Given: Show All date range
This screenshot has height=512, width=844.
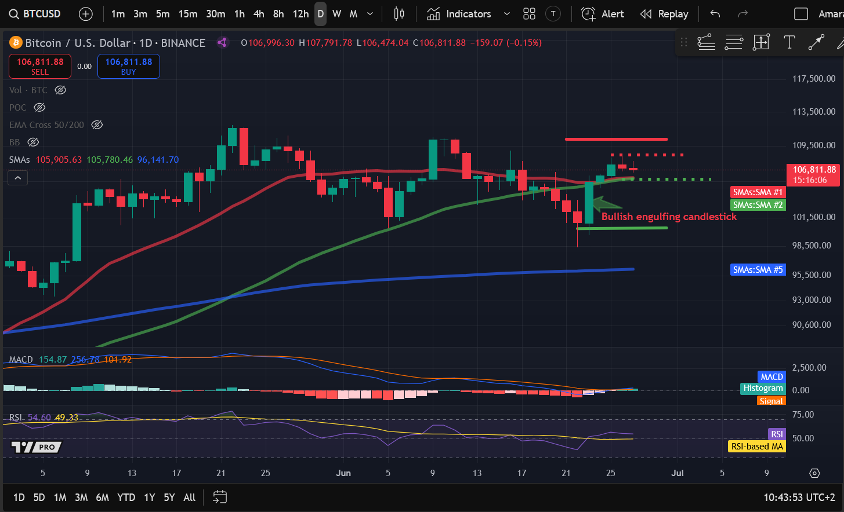Looking at the screenshot, I should pos(190,498).
